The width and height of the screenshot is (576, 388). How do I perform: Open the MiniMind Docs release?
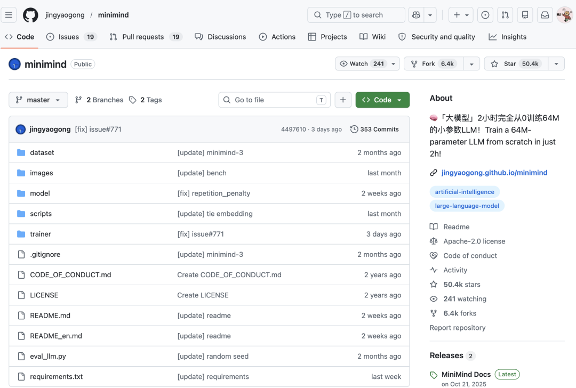point(466,375)
